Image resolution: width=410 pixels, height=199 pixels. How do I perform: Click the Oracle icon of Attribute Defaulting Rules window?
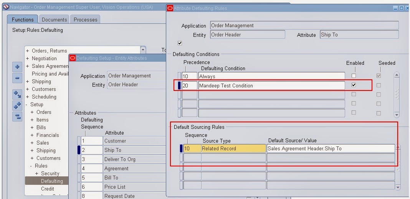[x=170, y=8]
